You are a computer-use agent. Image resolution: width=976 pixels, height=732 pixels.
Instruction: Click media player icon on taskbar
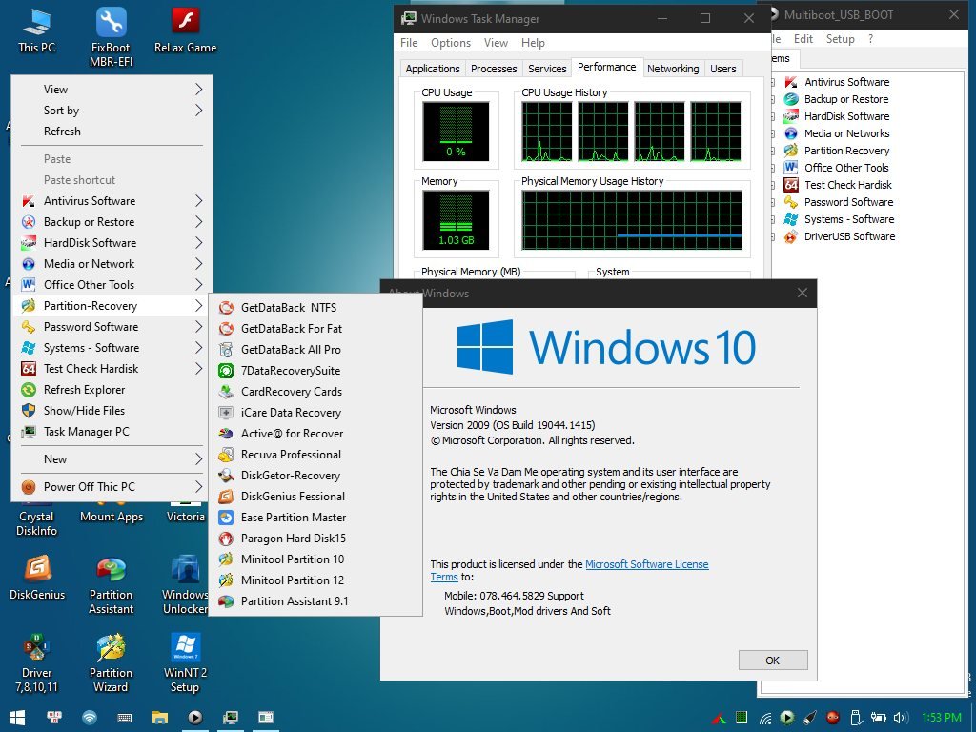[x=194, y=718]
